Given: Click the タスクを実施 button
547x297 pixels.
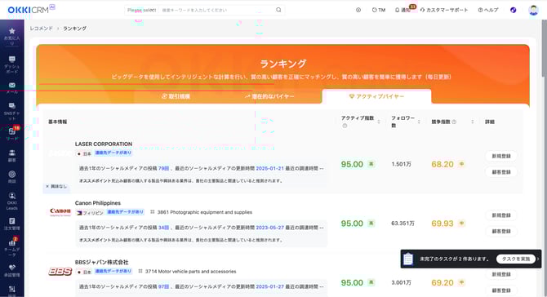Looking at the screenshot, I should (516, 259).
